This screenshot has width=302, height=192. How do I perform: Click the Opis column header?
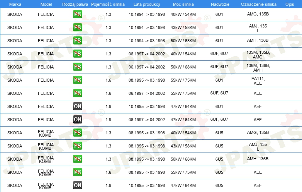point(290,4)
